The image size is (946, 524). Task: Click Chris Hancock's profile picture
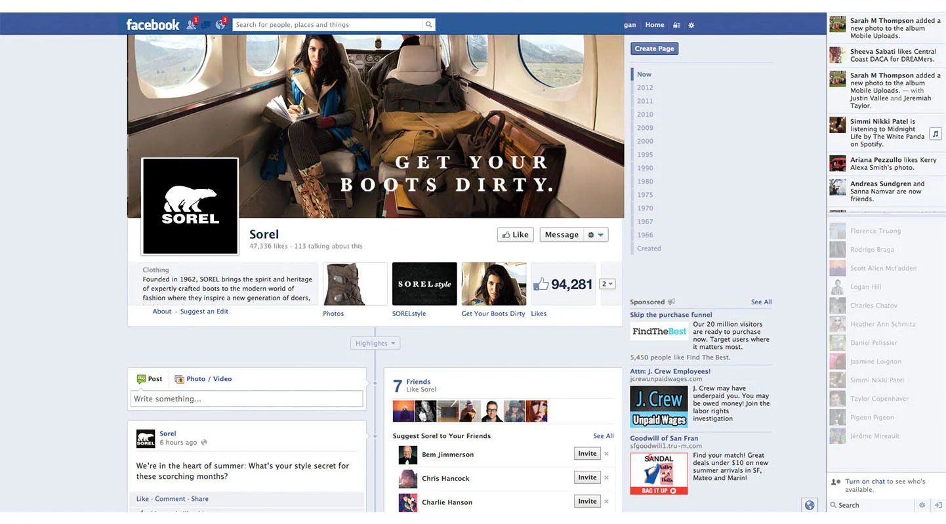(x=407, y=479)
